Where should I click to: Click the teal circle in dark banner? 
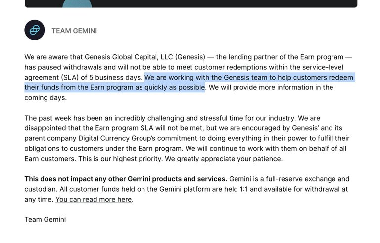pos(77,4)
